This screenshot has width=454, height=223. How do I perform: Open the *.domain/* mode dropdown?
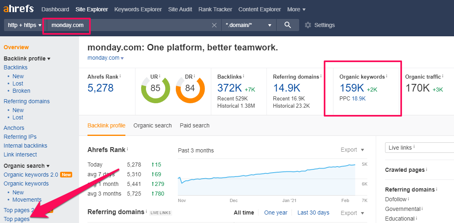[x=248, y=25]
